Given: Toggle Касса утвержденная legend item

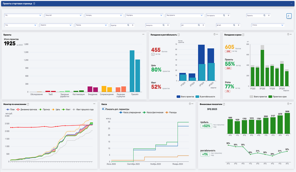Looking at the screenshot, I should pyautogui.click(x=130, y=112).
